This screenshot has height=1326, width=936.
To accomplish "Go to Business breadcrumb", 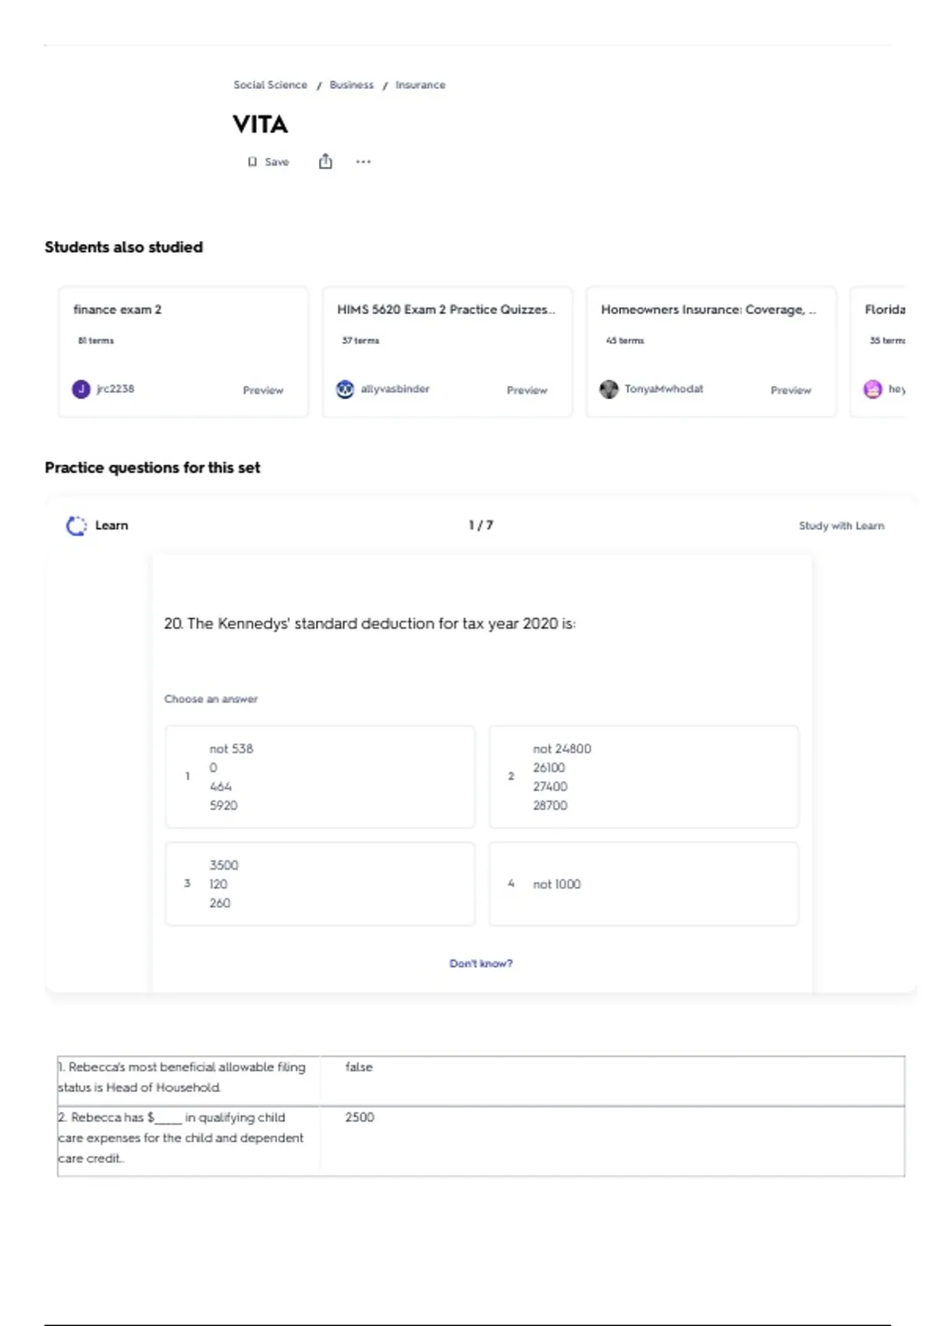I will pos(351,85).
